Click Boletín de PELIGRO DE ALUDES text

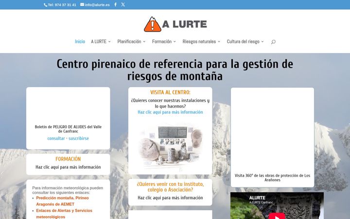coord(68,129)
